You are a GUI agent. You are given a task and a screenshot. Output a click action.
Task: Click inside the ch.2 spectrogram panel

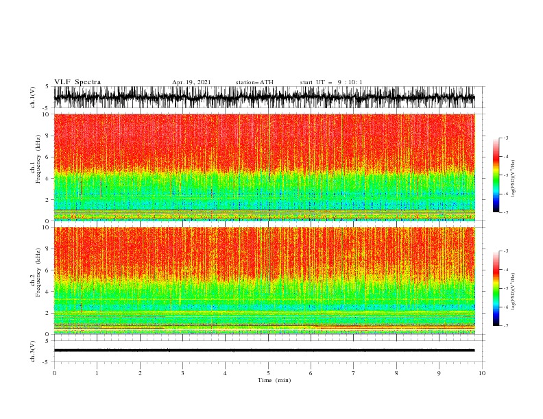[x=264, y=281]
